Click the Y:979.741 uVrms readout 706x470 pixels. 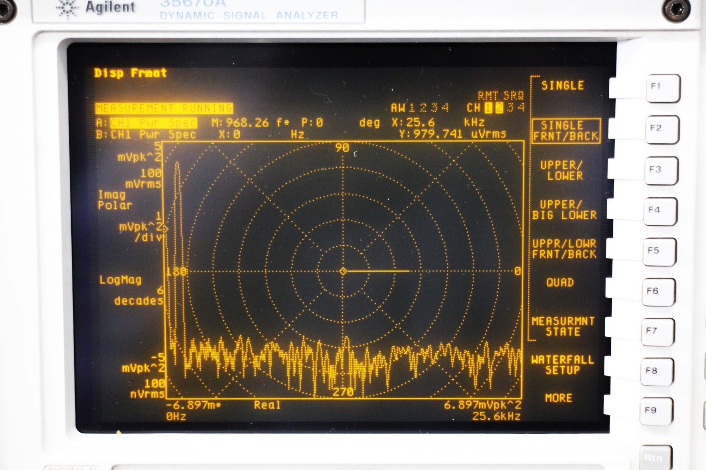pos(452,134)
